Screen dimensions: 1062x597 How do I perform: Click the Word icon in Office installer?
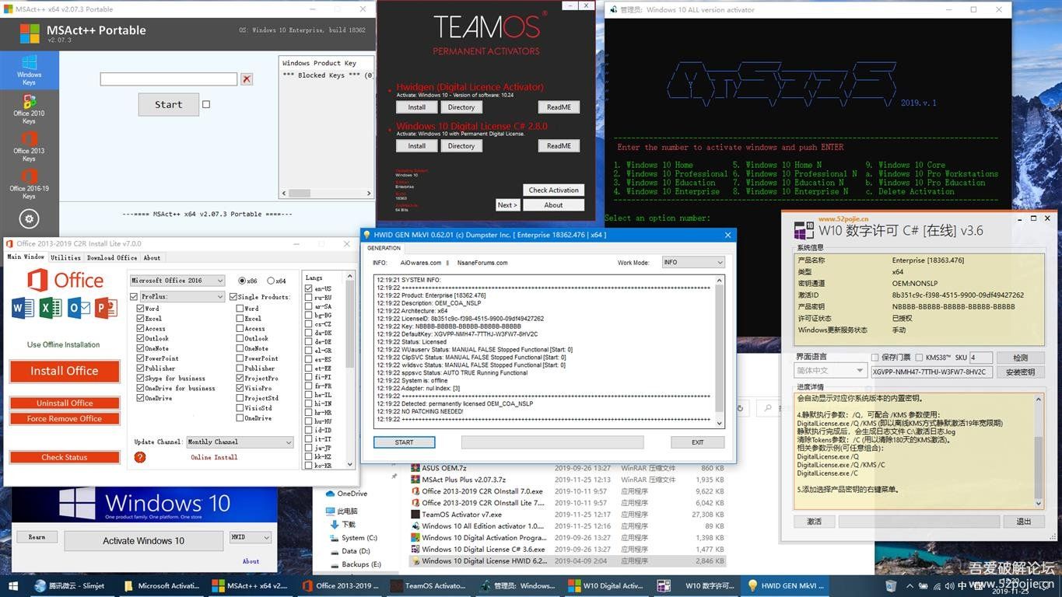tap(23, 308)
